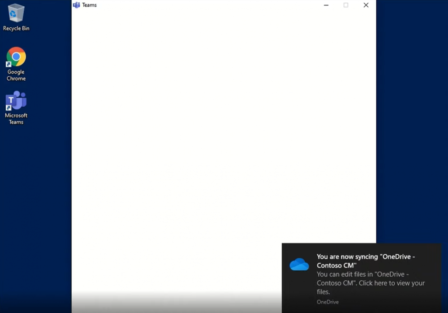
Task: Maximize the Teams window
Action: [346, 5]
